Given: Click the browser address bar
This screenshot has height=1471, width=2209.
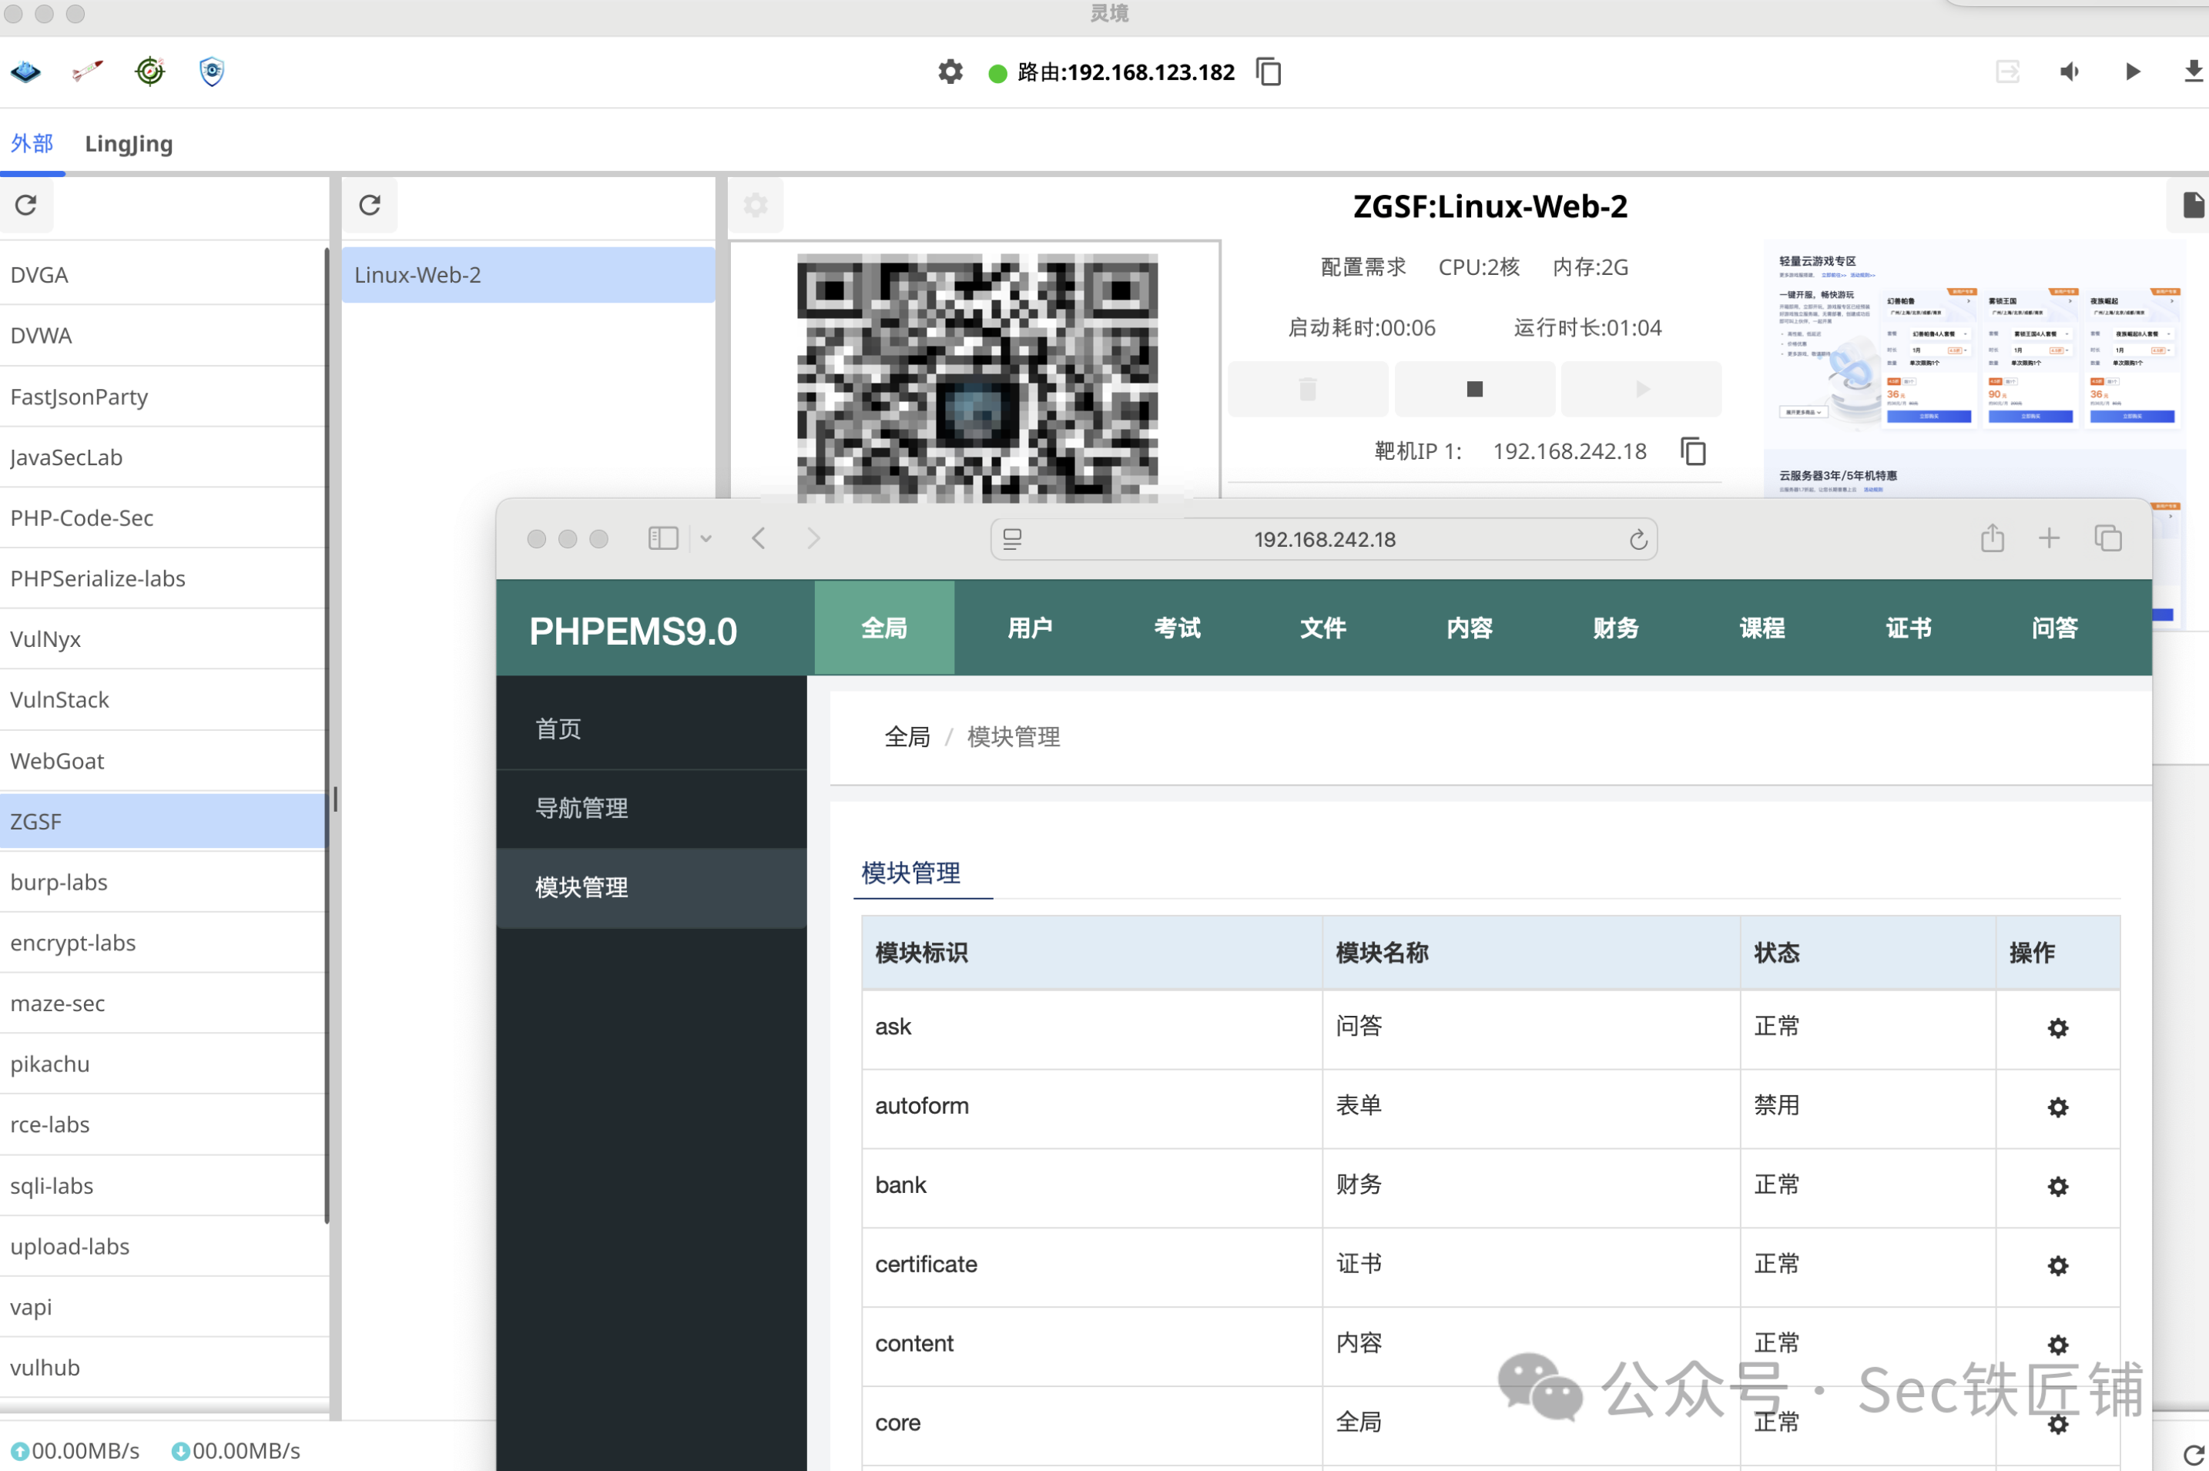Looking at the screenshot, I should pos(1323,539).
